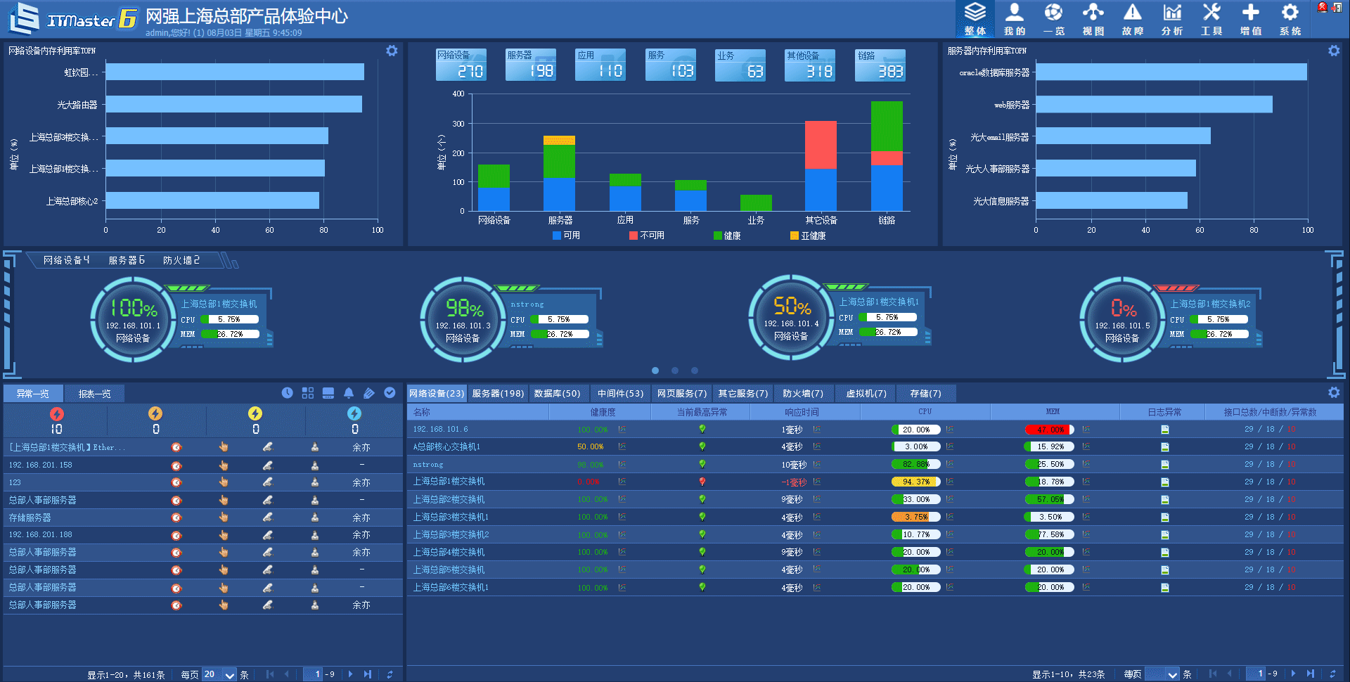Switch to the 报表一览 tab

94,394
